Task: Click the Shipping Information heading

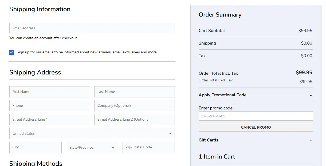Action: coord(40,9)
